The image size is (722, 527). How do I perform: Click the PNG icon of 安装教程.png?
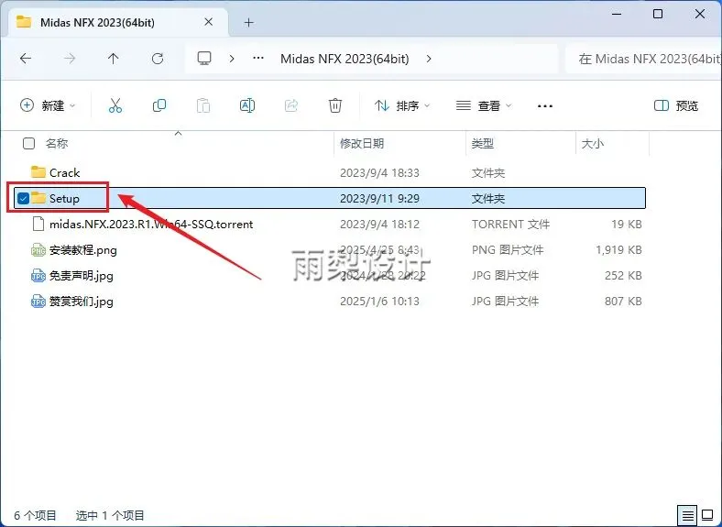point(38,250)
